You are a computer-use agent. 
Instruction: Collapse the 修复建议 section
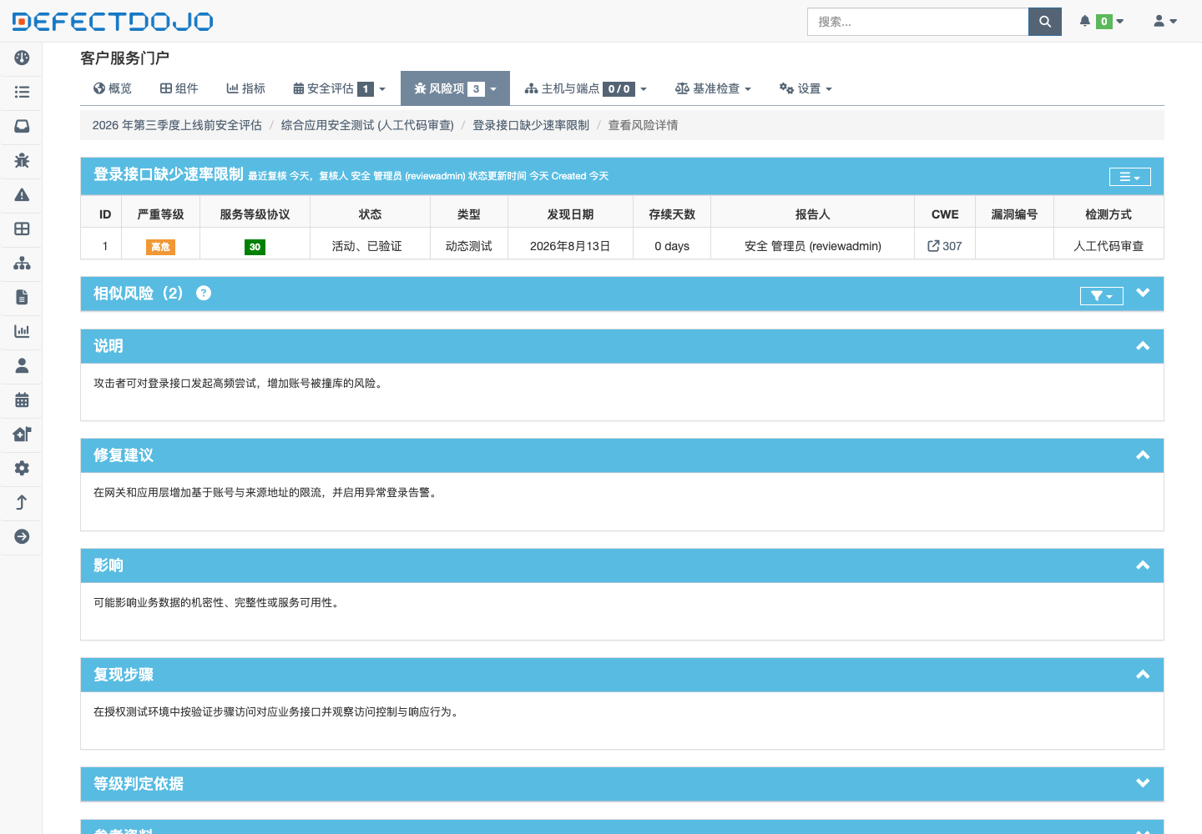1143,455
